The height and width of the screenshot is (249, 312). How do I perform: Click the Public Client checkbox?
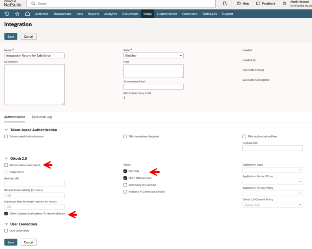pos(6,172)
